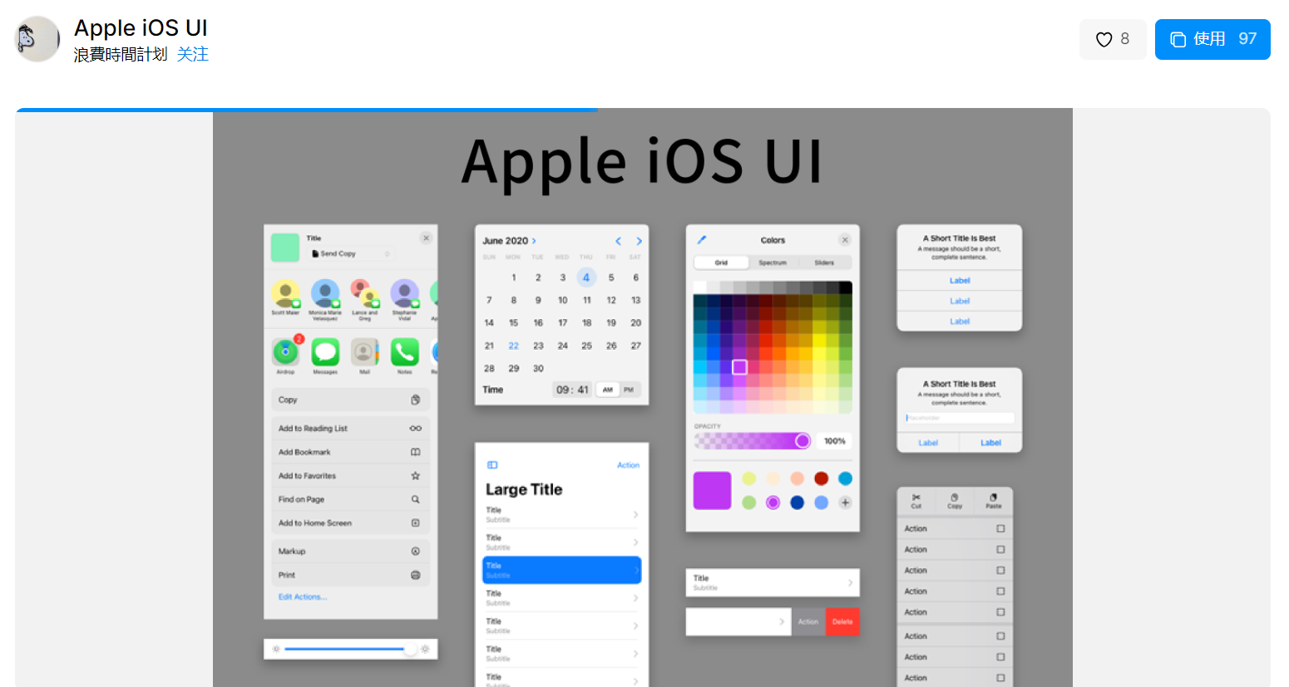The height and width of the screenshot is (687, 1289).
Task: Switch time to AM
Action: tap(608, 390)
